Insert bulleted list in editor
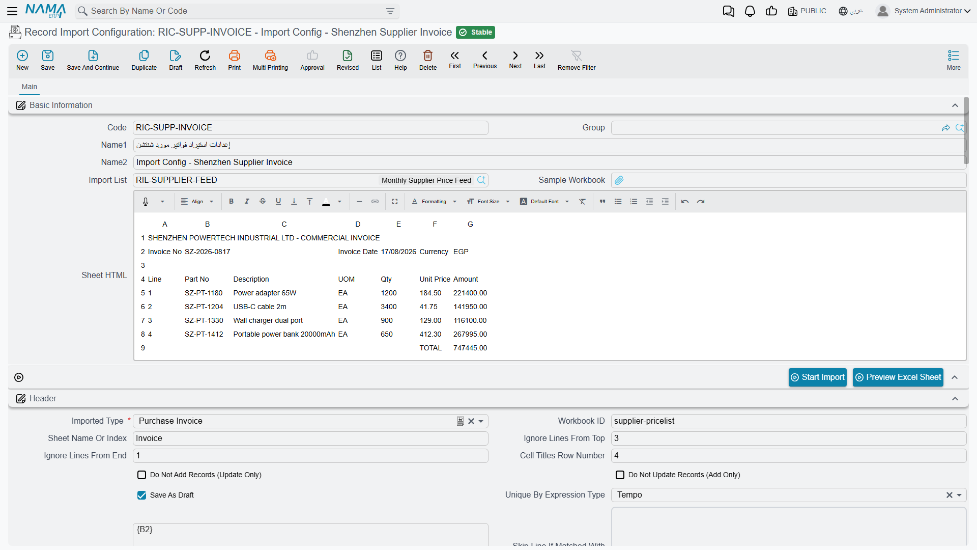977x550 pixels. (618, 202)
